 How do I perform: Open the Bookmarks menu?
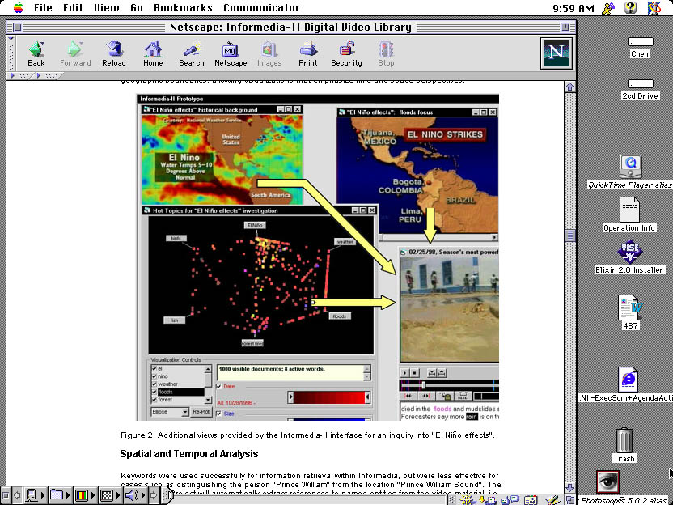coord(183,8)
